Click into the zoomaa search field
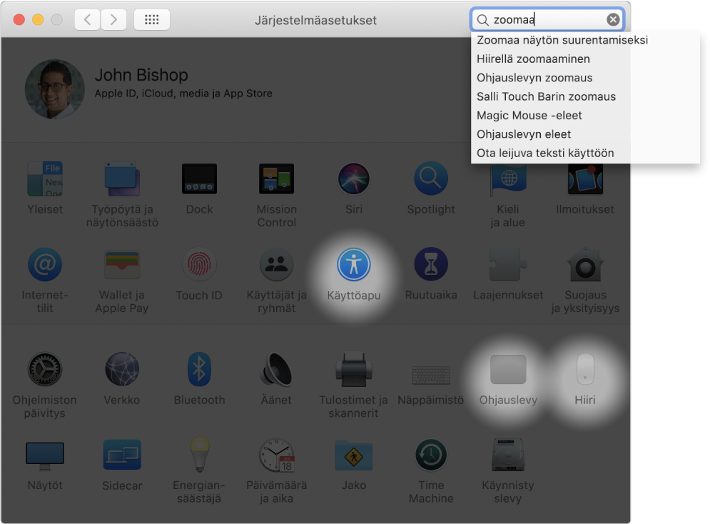Screen dimensions: 710x524 click(x=547, y=19)
